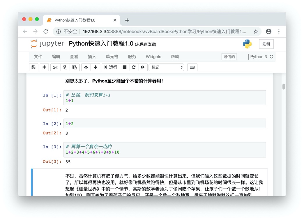
Task: Copy selected cells icon
Action: 65,67
